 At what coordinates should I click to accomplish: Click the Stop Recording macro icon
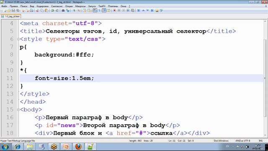tap(119, 10)
